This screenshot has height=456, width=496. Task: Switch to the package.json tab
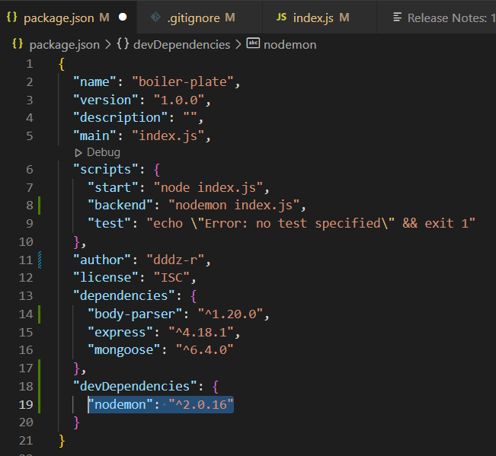68,18
